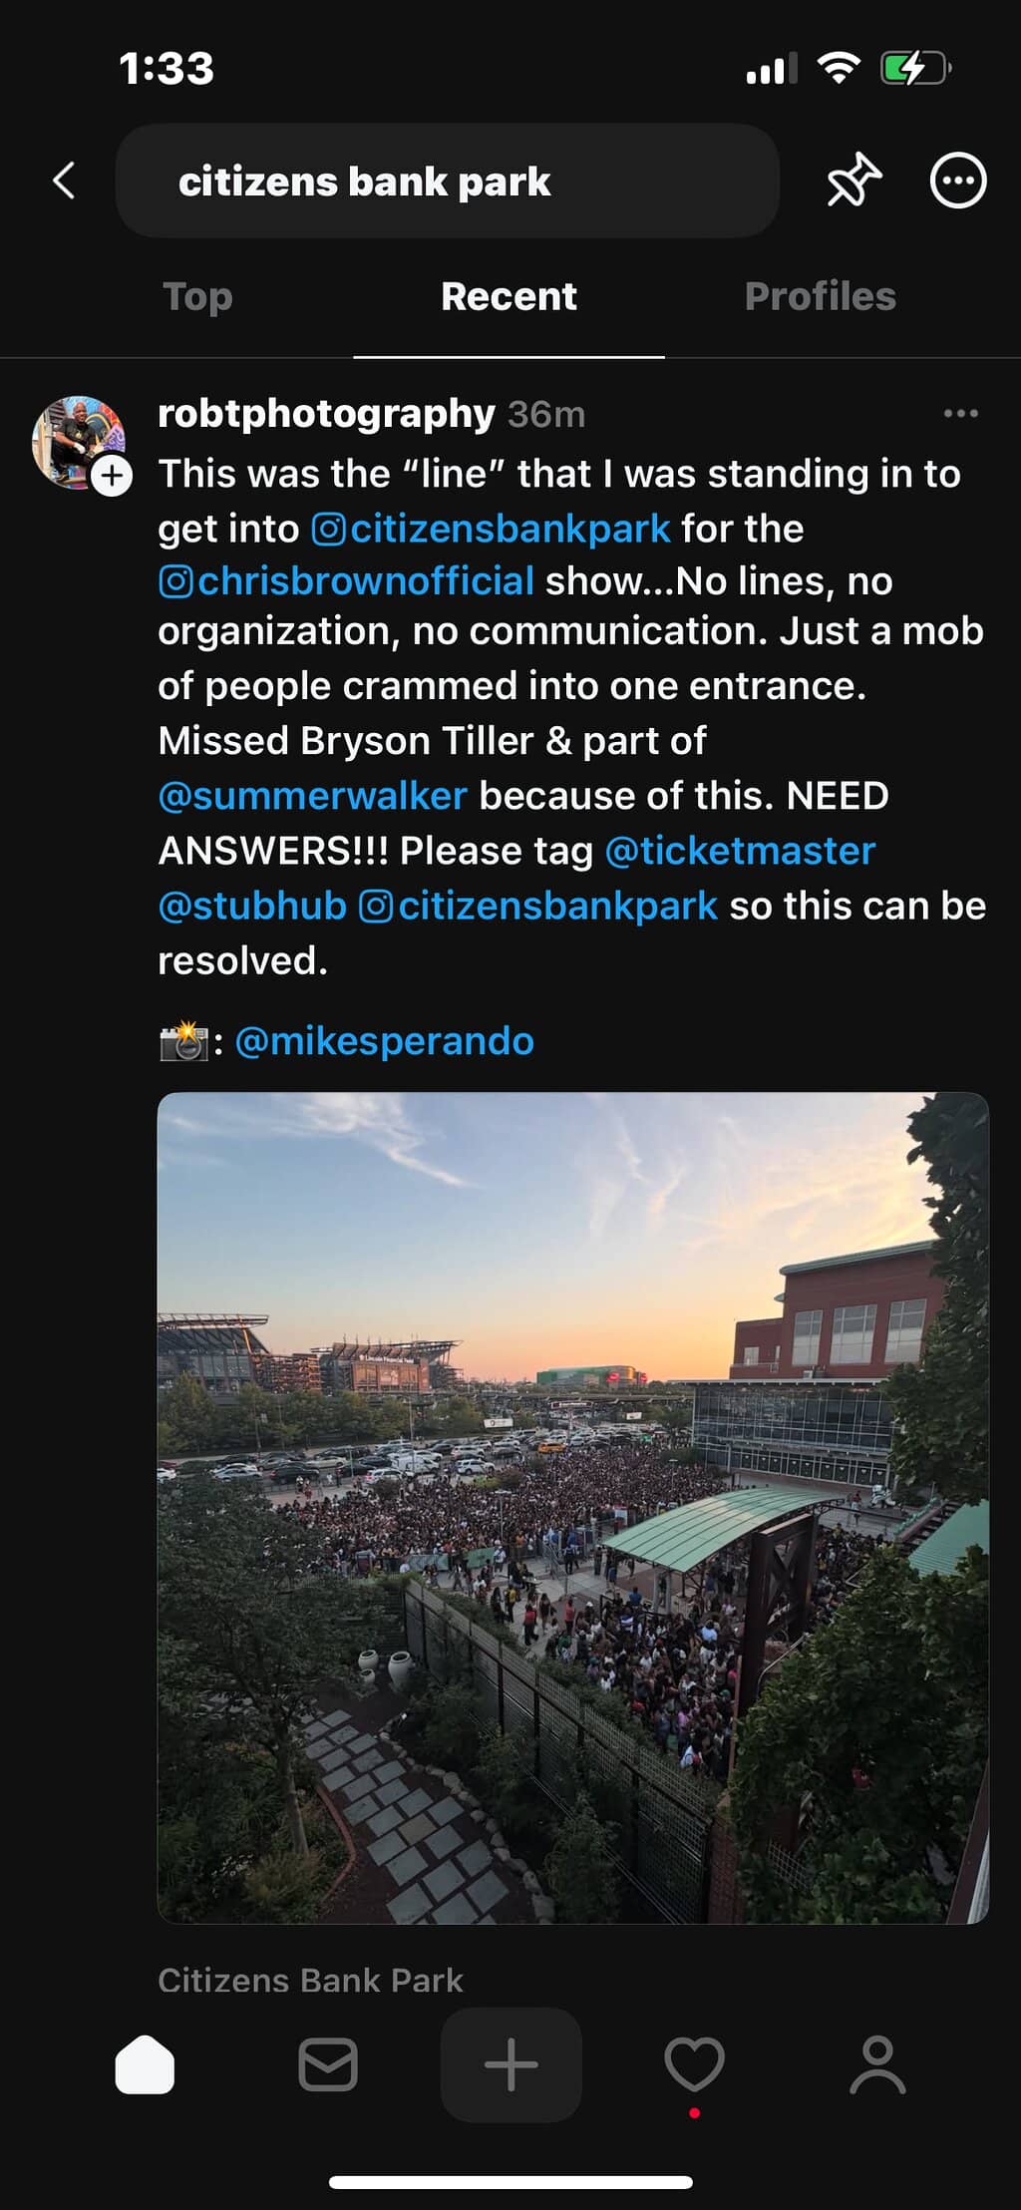This screenshot has height=2210, width=1021.
Task: Tap the back arrow icon
Action: tap(65, 181)
